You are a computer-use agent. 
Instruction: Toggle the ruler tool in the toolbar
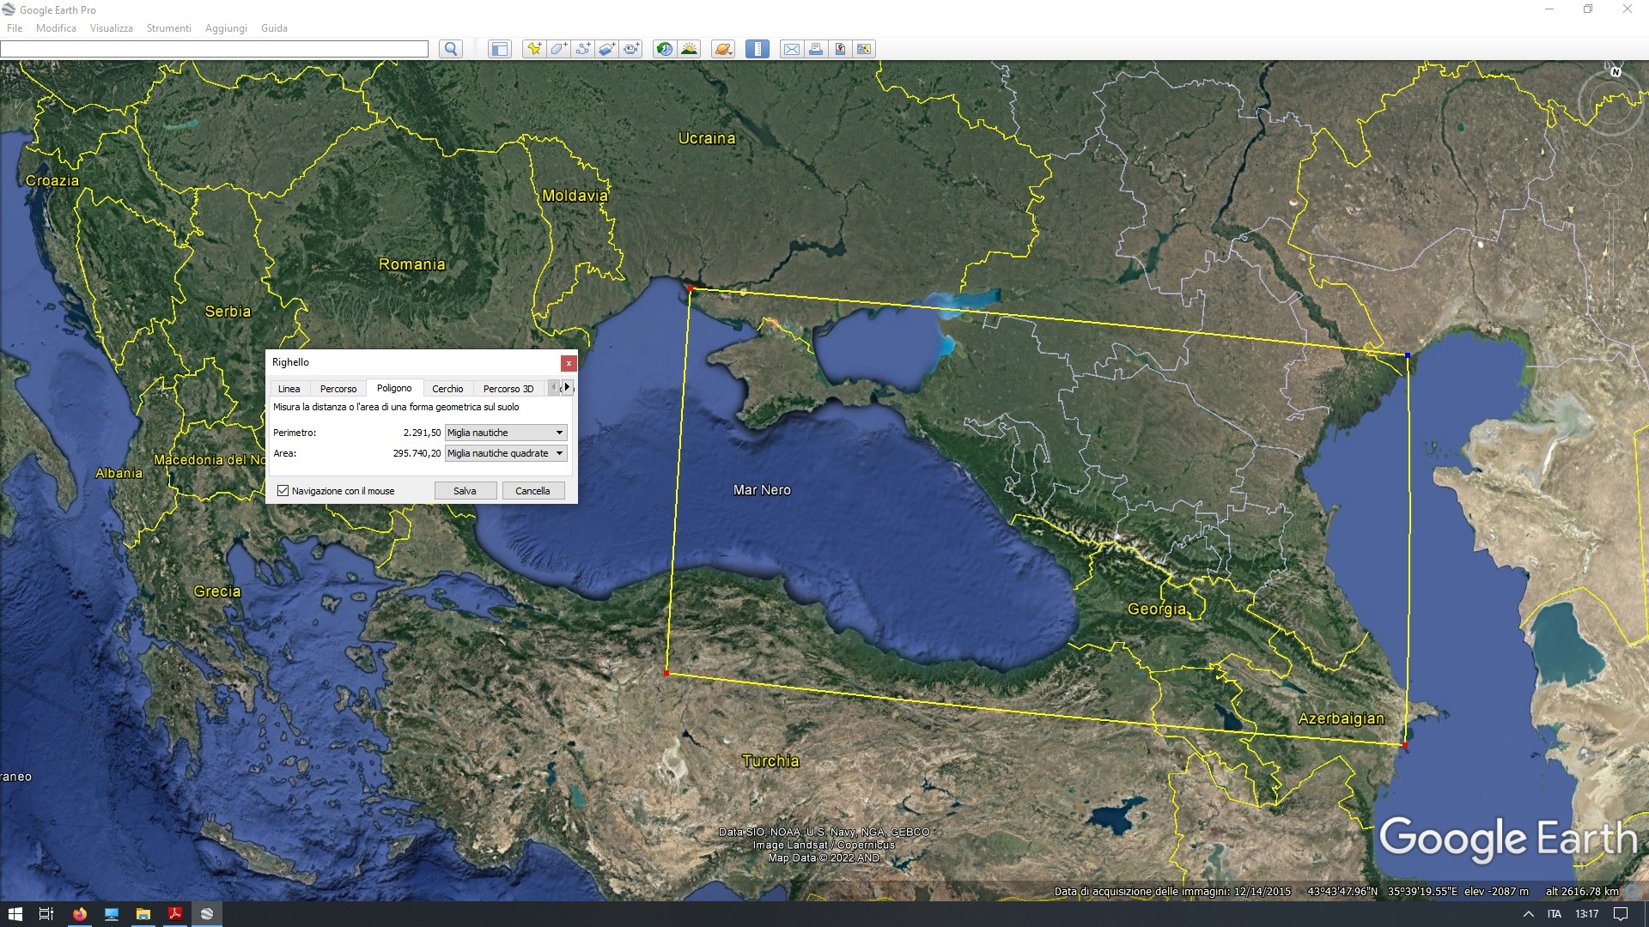click(757, 49)
